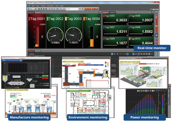Toggle the thin line width button in trend toolbar
The height and width of the screenshot is (122, 172).
point(131,54)
